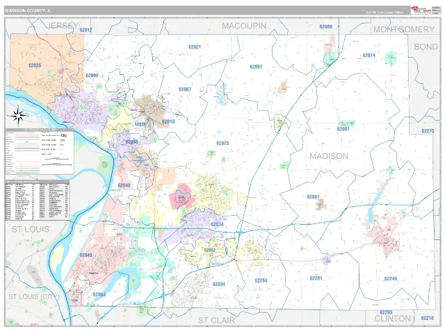Select the BOND county label
The image size is (445, 333).
coord(426,46)
